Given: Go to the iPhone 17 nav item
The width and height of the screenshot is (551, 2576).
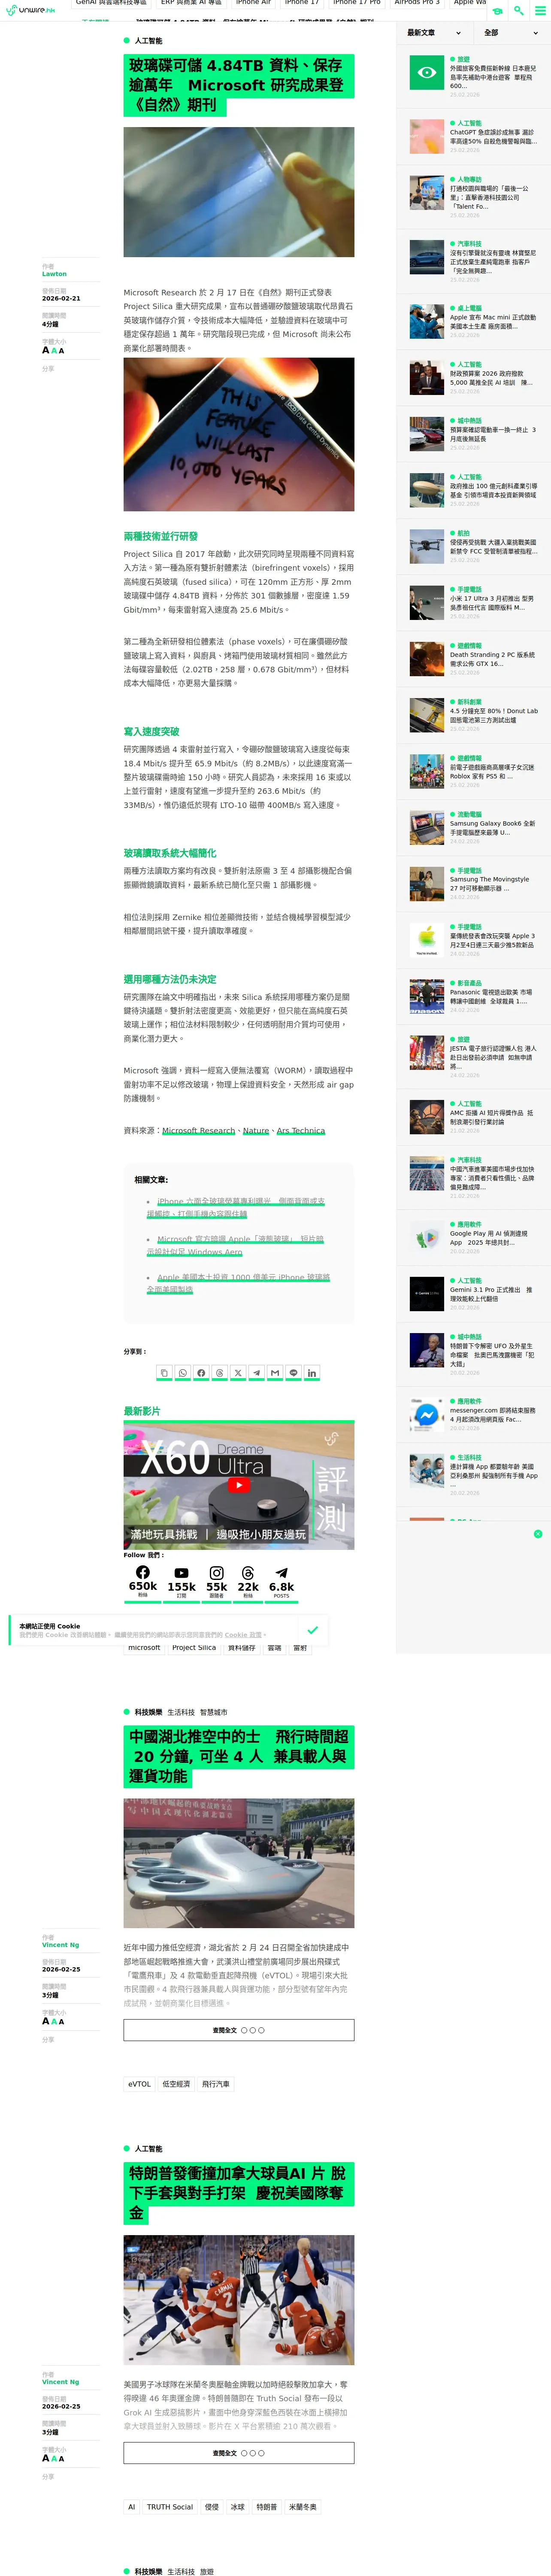Looking at the screenshot, I should tap(302, 3).
